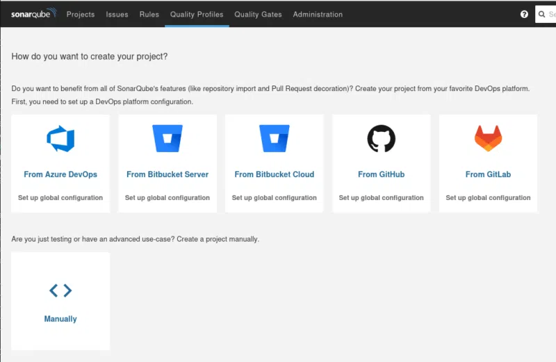Screen dimensions: 556x362
Task: Click text 'Are you just testing or have an advanced use-case?'
Action: pyautogui.click(x=93, y=239)
